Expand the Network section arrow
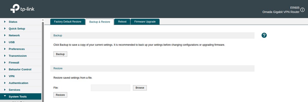The width and height of the screenshot is (308, 102). click(x=5, y=35)
